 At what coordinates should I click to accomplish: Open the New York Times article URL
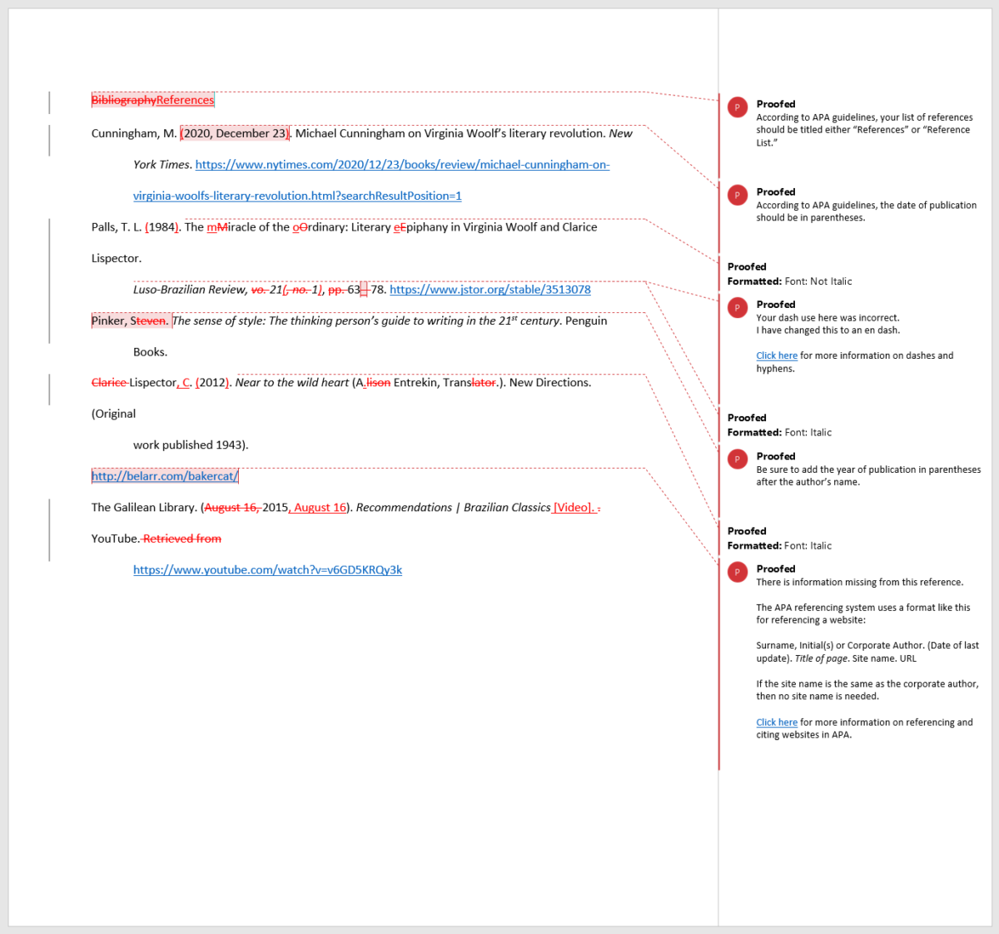coord(402,165)
